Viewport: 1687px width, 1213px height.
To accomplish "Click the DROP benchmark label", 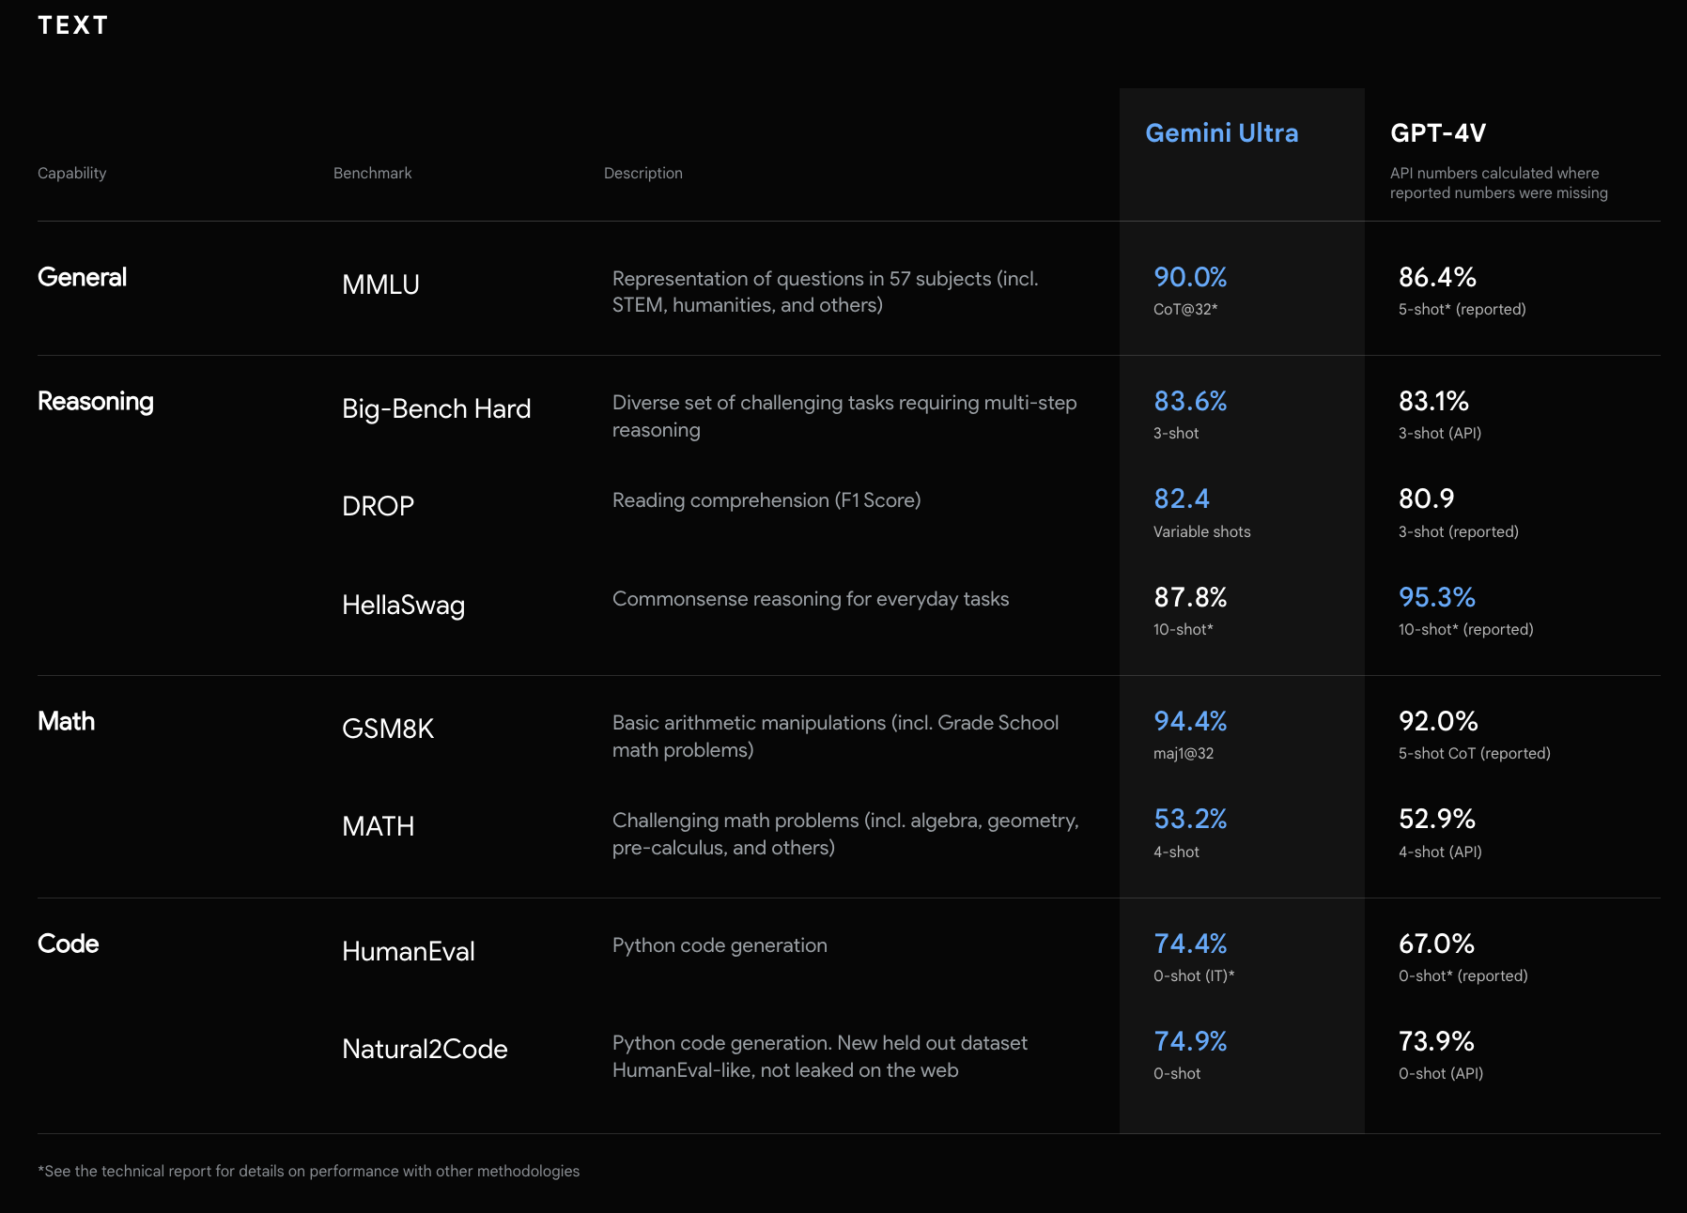I will tap(377, 505).
